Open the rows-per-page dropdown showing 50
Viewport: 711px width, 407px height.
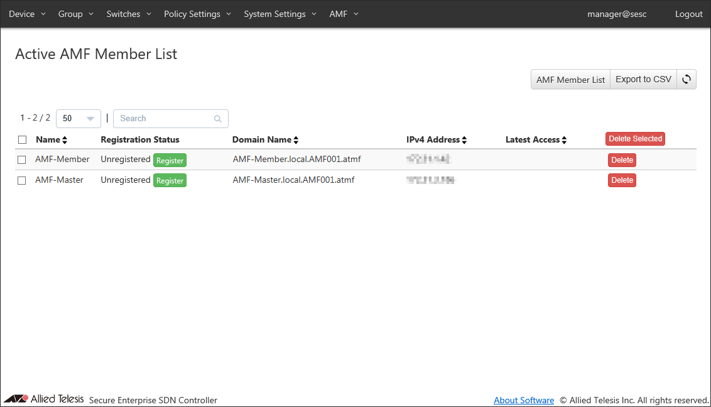(79, 119)
